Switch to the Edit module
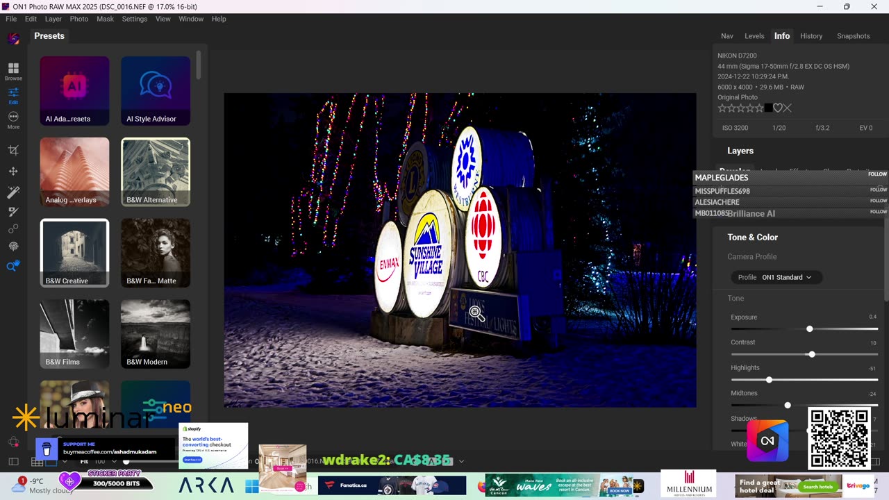889x500 pixels. click(13, 95)
